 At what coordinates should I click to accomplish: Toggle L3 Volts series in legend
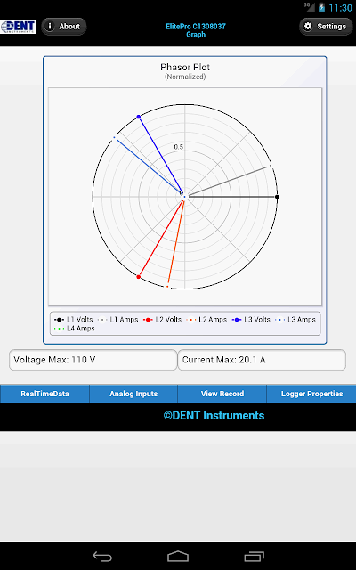click(251, 320)
